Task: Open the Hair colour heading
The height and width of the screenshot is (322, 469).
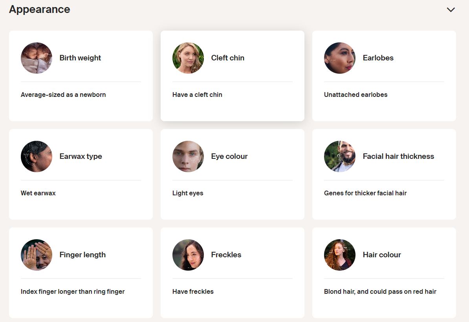Action: pyautogui.click(x=381, y=255)
